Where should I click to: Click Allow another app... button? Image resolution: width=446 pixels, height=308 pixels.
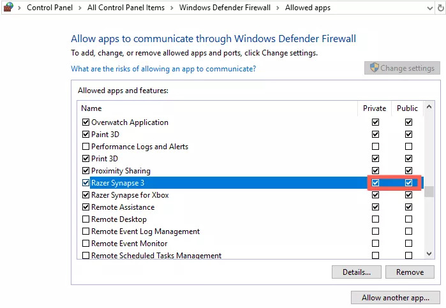[396, 297]
